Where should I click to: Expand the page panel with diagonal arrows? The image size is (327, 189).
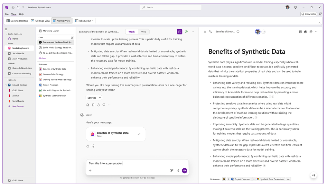(210, 32)
